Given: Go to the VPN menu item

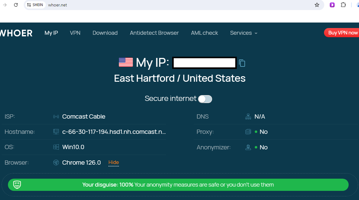Looking at the screenshot, I should 75,33.
